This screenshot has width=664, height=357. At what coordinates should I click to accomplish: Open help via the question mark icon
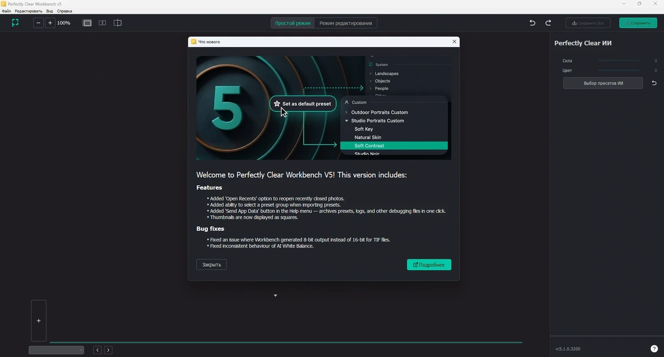[654, 349]
